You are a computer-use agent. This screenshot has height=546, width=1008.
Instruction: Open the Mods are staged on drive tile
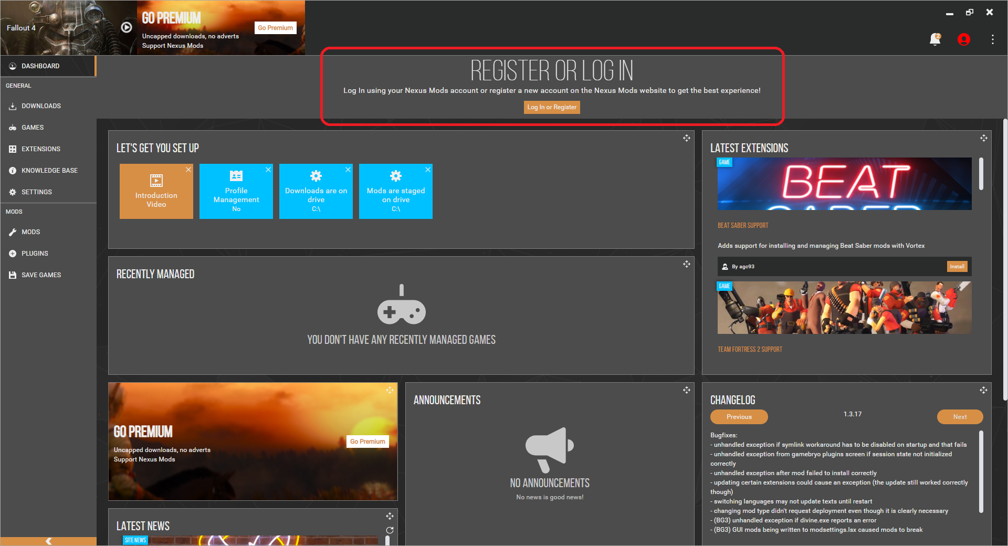pyautogui.click(x=396, y=191)
